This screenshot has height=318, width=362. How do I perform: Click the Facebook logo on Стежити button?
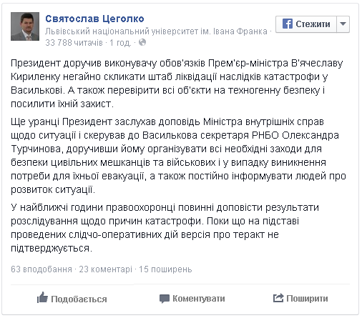(288, 24)
